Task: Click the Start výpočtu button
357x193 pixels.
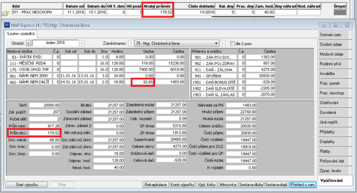Action: tap(27, 184)
